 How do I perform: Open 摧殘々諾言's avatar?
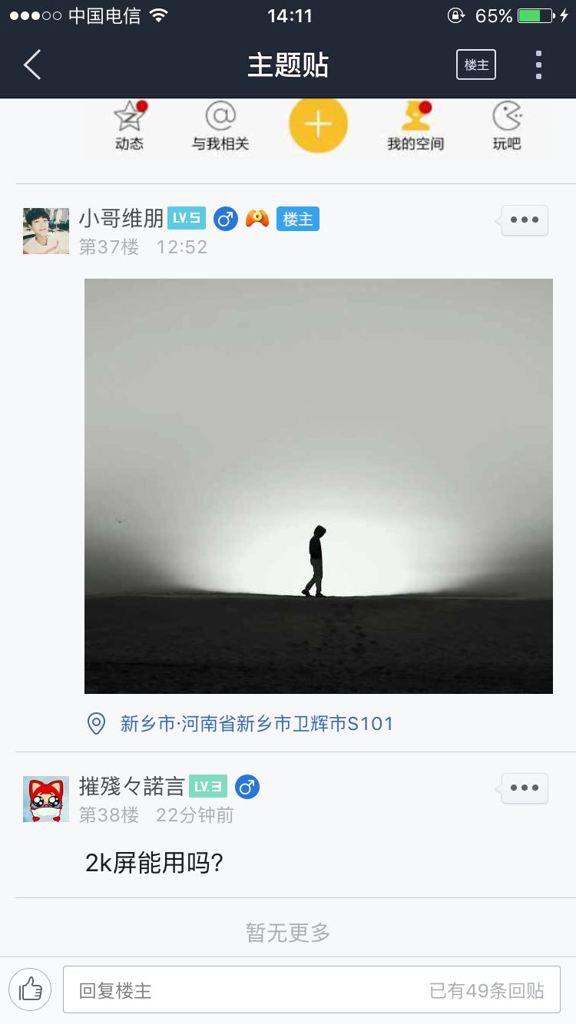[x=46, y=799]
